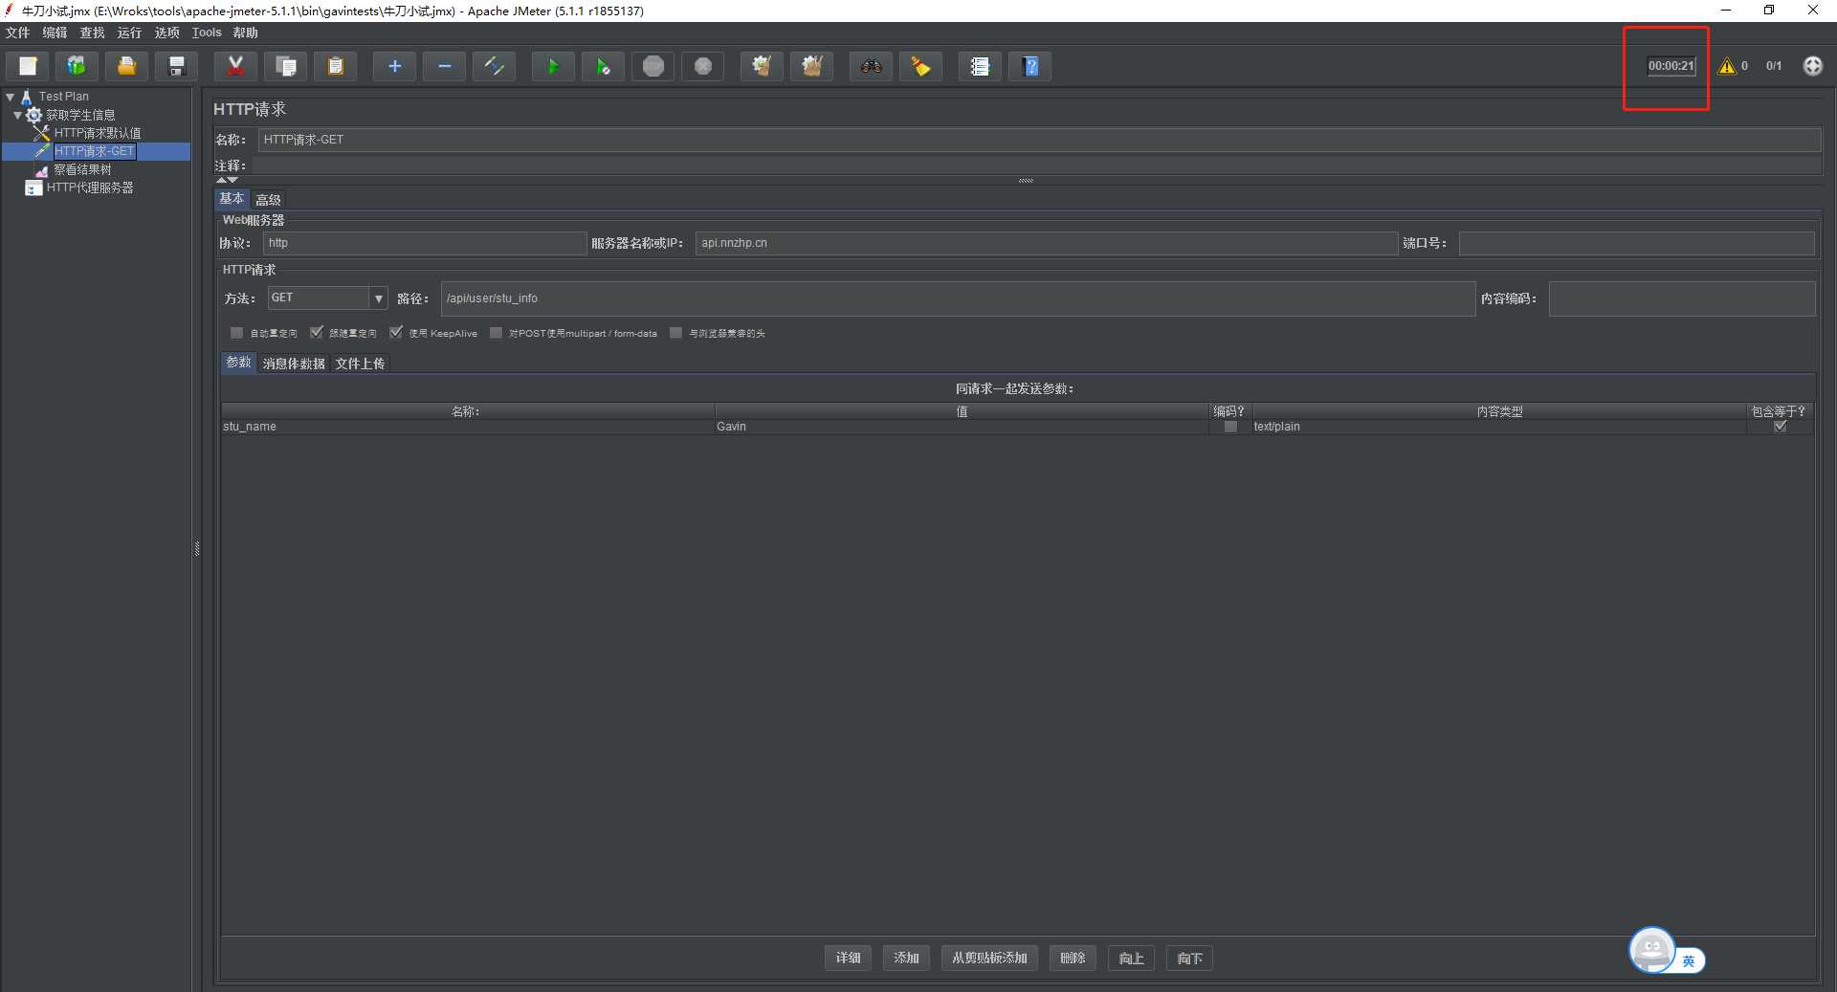This screenshot has width=1837, height=992.
Task: Click the Paste clipboard icon
Action: [335, 66]
